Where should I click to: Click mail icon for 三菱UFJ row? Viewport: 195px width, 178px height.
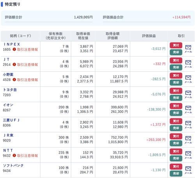pyautogui.click(x=188, y=125)
